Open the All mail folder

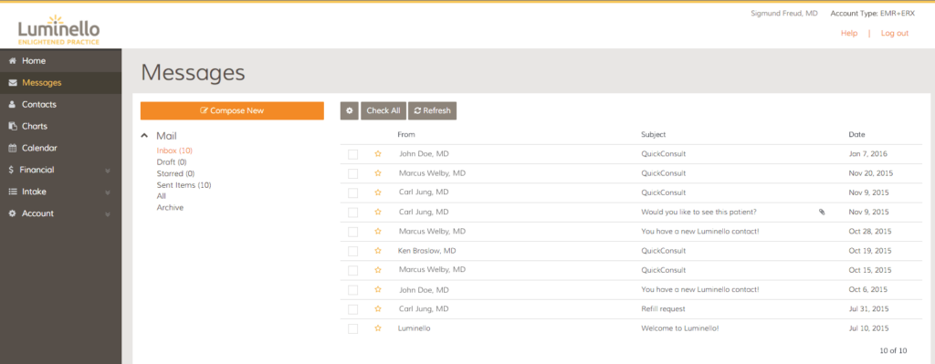pos(161,196)
